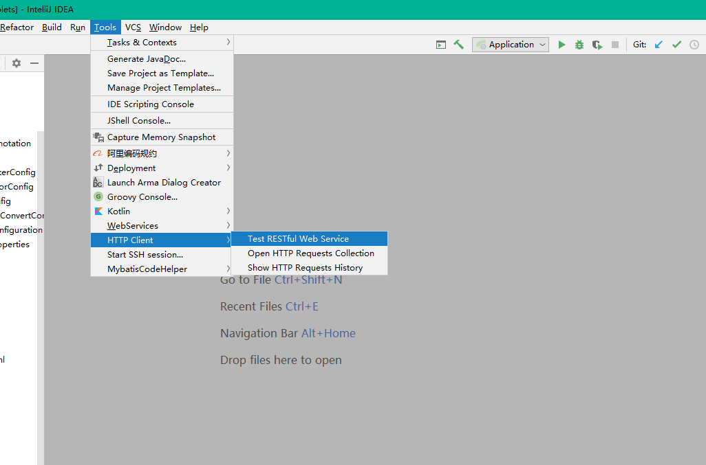
Task: Open the Help menu
Action: click(199, 27)
